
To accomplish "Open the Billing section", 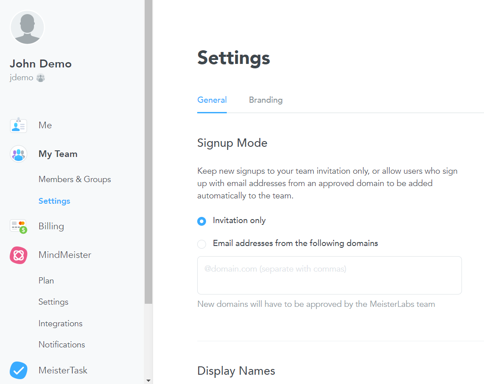I will pyautogui.click(x=51, y=226).
